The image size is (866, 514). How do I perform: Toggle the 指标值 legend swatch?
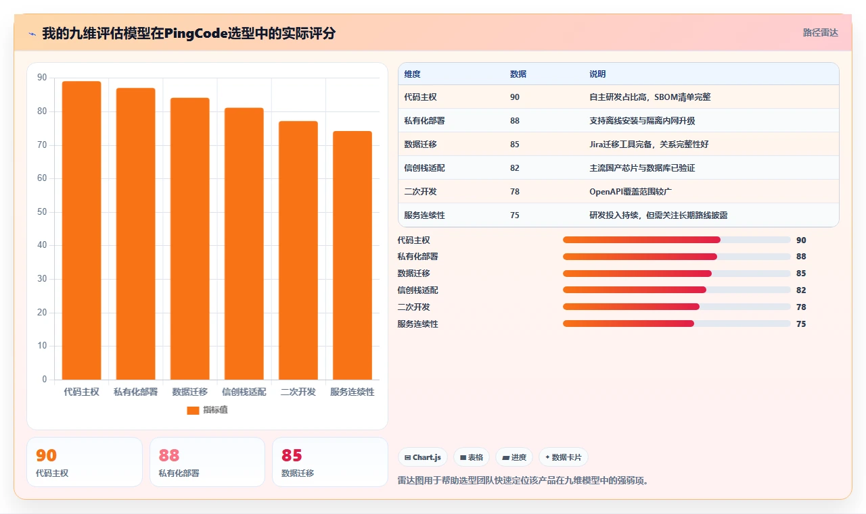193,410
